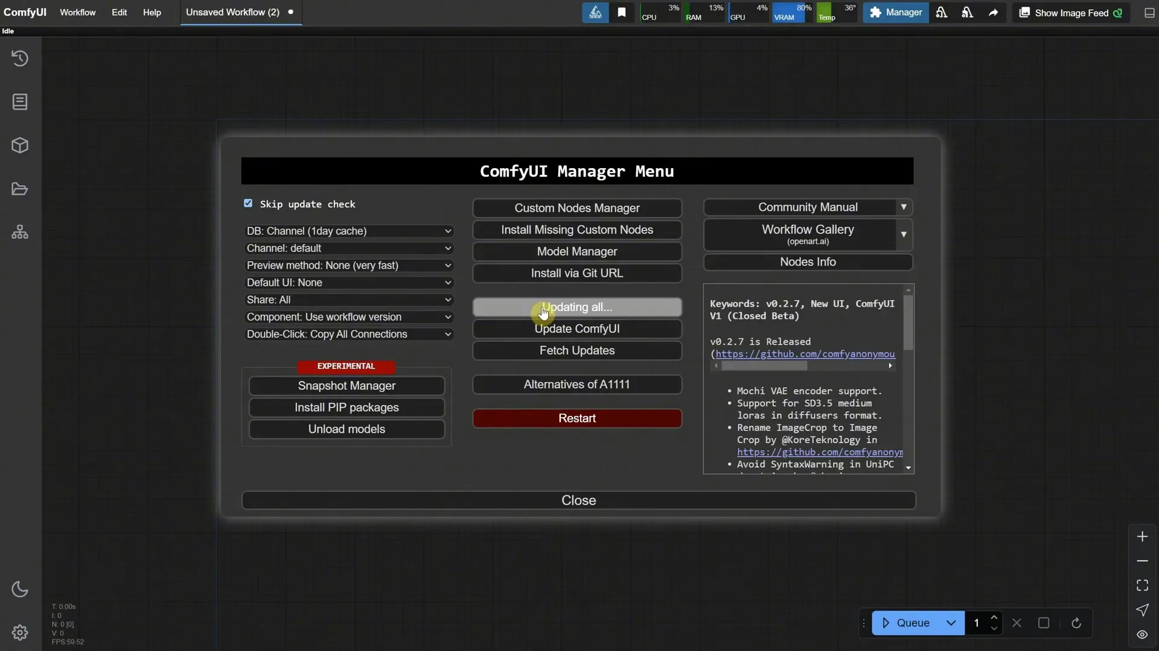
Task: Click horizontal scrollbar in news panel
Action: 764,366
